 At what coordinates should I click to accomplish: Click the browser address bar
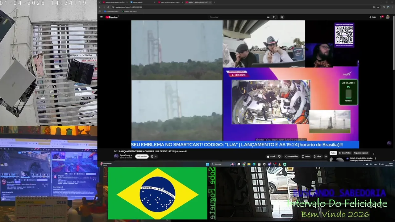[241, 7]
